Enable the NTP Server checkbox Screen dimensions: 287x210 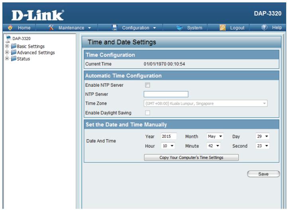[x=147, y=85]
